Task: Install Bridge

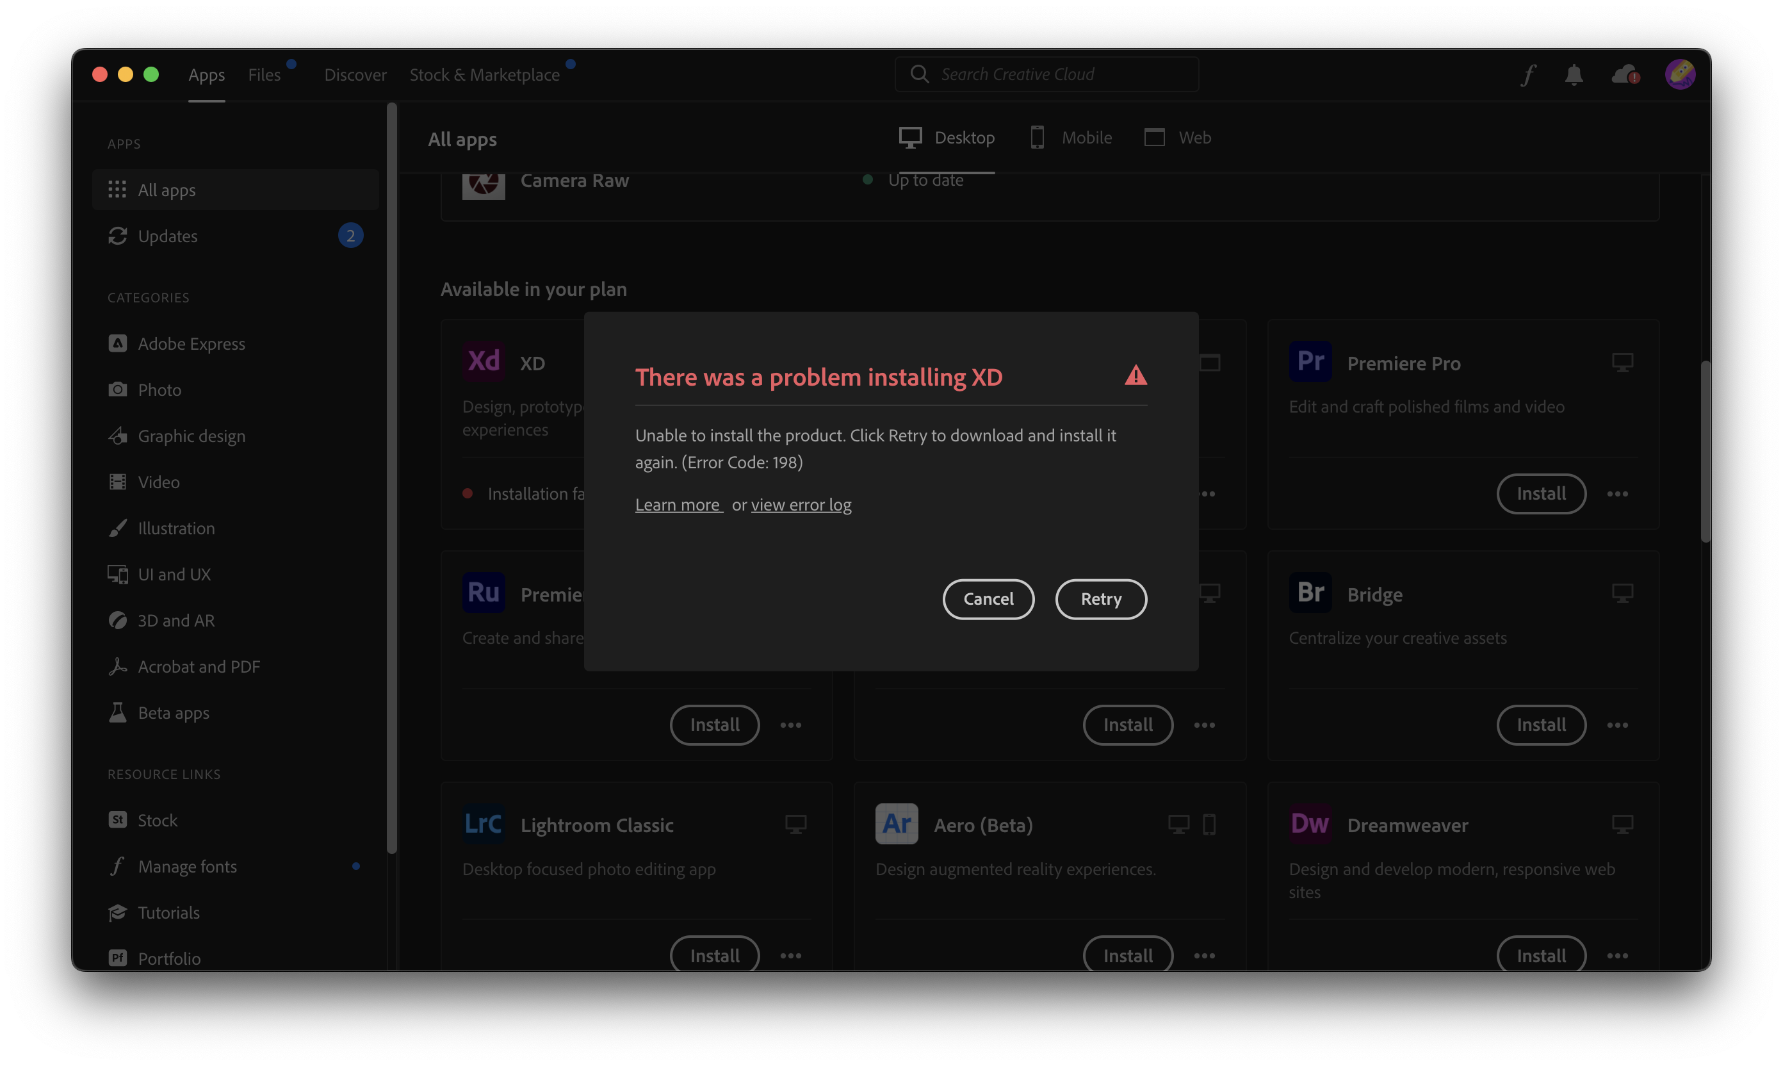Action: pos(1541,725)
